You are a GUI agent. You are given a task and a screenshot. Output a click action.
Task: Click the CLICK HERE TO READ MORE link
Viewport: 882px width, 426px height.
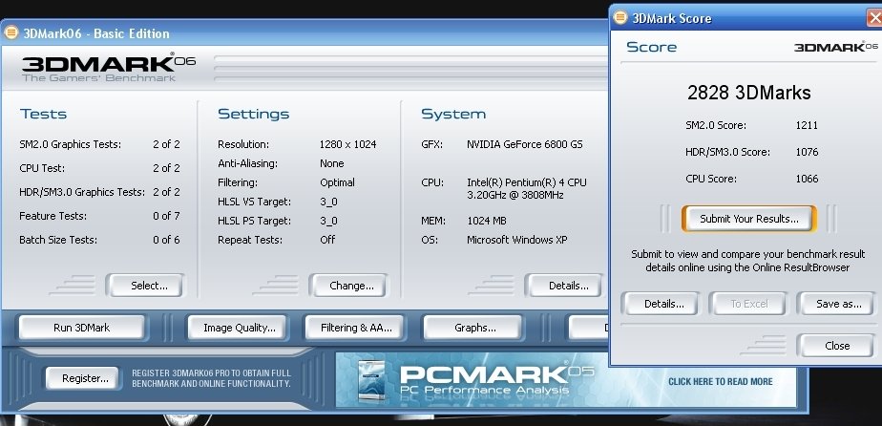tap(720, 381)
